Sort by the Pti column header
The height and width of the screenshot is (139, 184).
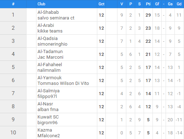pyautogui.click(x=148, y=4)
